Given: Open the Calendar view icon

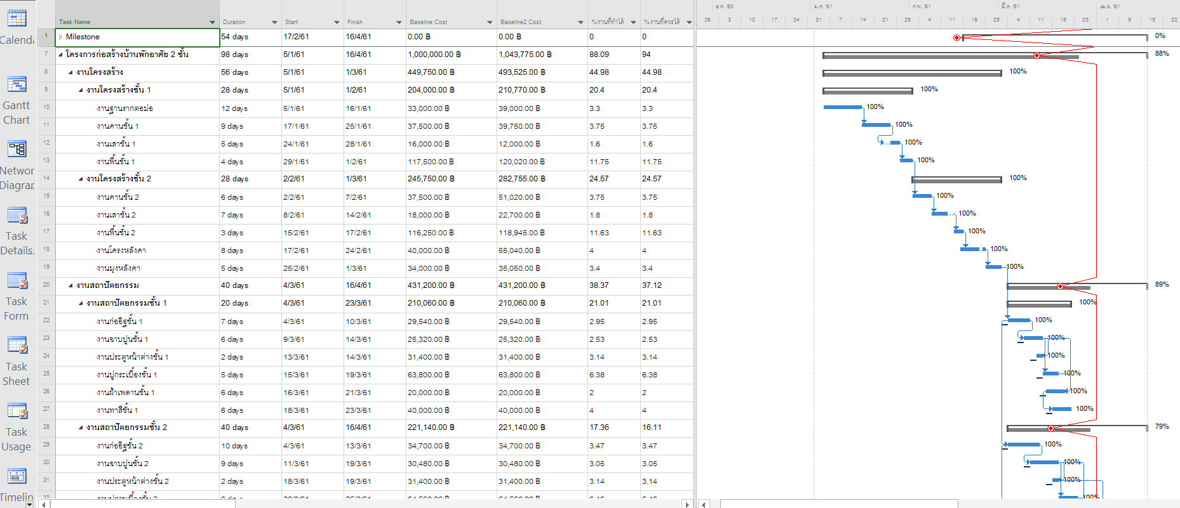Looking at the screenshot, I should pos(17,19).
